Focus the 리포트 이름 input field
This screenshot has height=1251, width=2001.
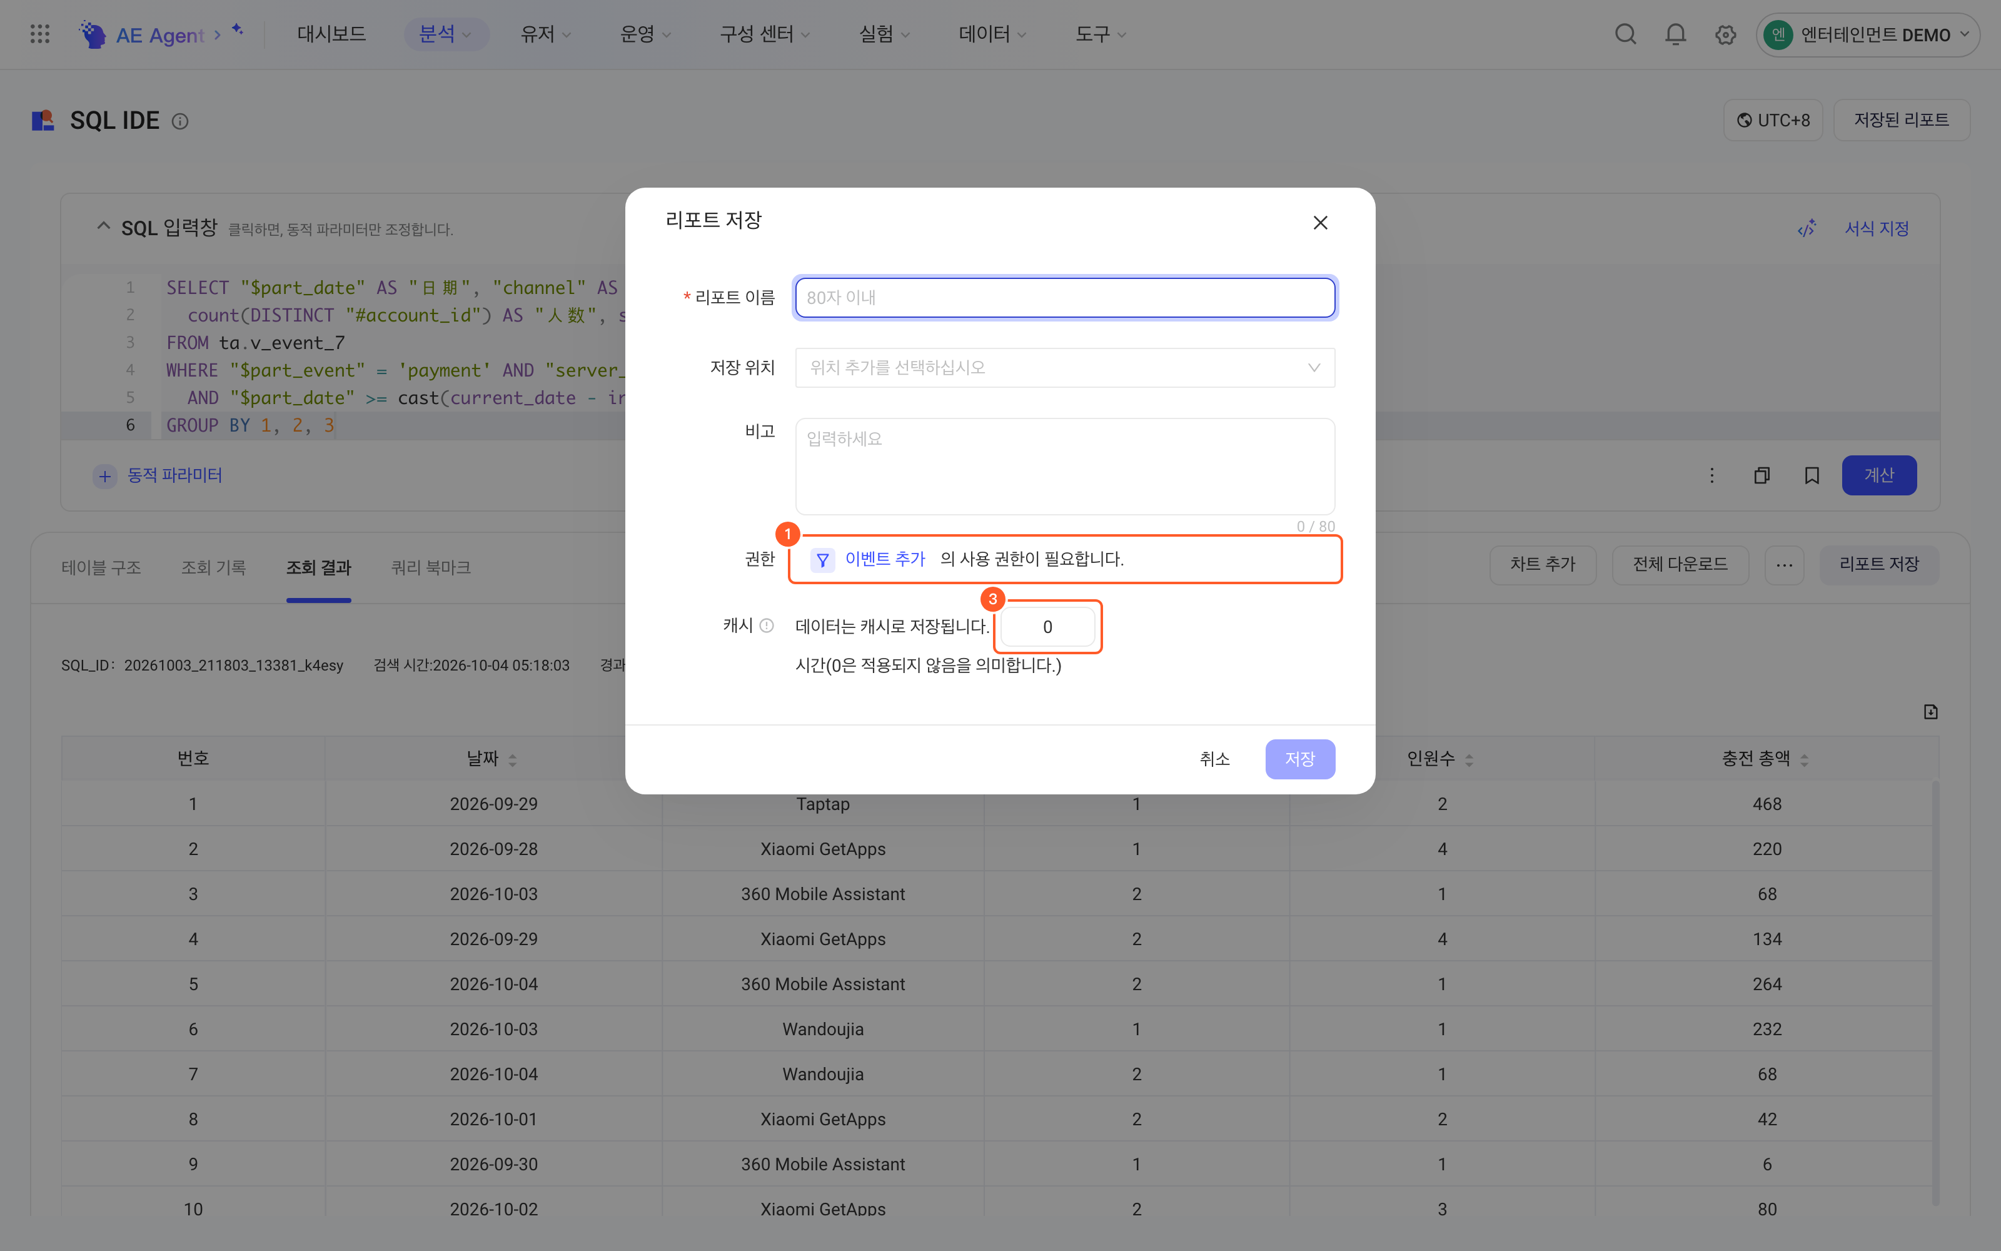(1065, 297)
